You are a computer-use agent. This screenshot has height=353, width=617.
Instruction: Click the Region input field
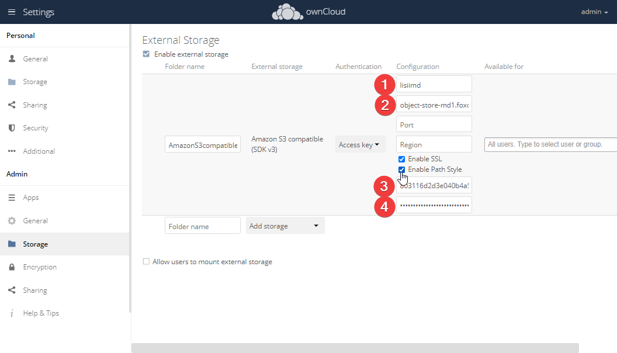pos(434,144)
